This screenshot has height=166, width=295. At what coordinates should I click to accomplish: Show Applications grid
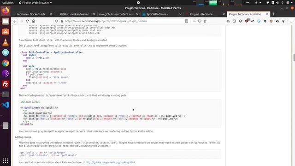[x=6, y=161]
